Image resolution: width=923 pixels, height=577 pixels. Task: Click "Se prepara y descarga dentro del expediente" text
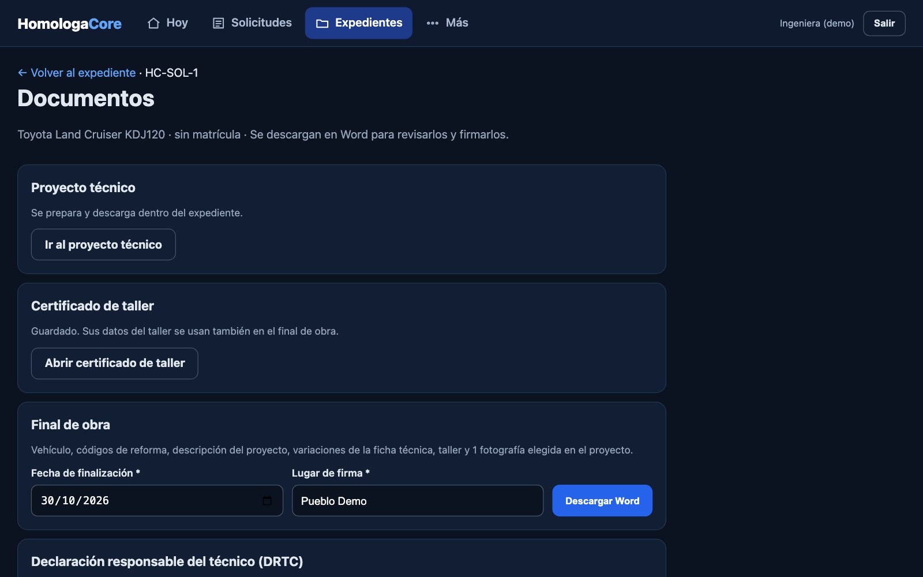click(137, 213)
